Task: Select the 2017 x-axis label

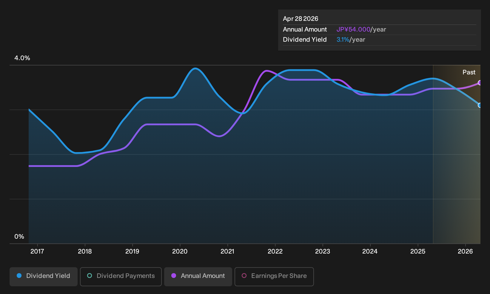Action: tap(37, 251)
